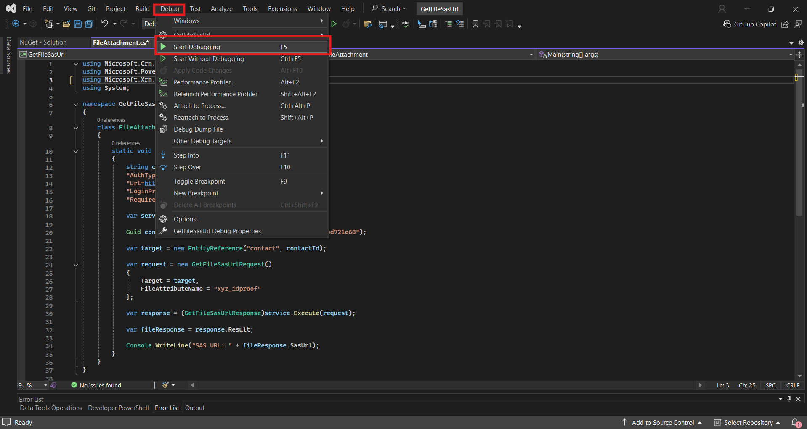Open the zoom level 91 % dropdown

(45, 385)
